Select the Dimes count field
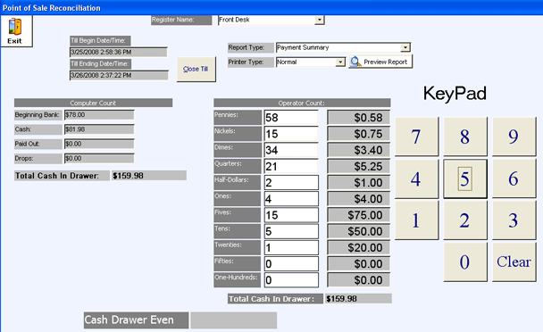543x332 pixels. click(291, 150)
